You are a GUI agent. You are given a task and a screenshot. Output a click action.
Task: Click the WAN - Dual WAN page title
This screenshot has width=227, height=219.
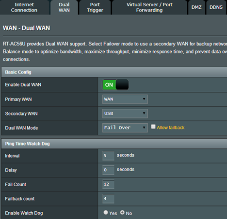[x=27, y=28]
